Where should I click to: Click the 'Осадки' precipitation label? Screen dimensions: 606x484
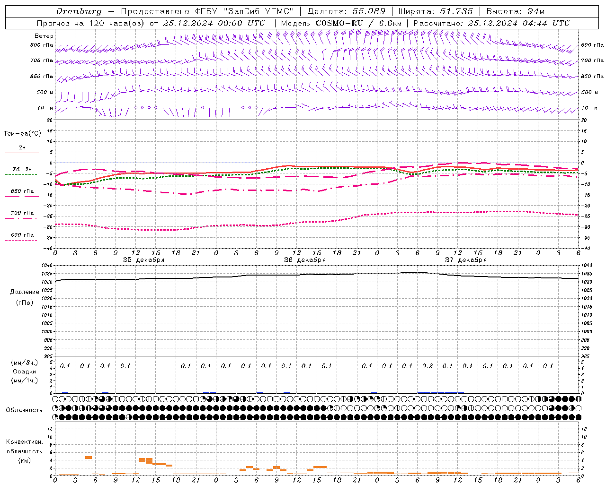click(x=25, y=372)
